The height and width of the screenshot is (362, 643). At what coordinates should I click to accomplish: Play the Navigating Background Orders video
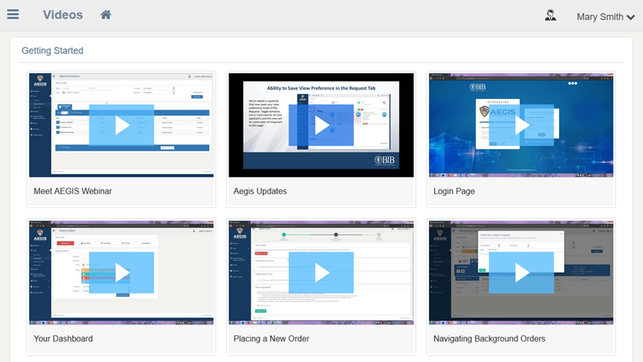[521, 273]
